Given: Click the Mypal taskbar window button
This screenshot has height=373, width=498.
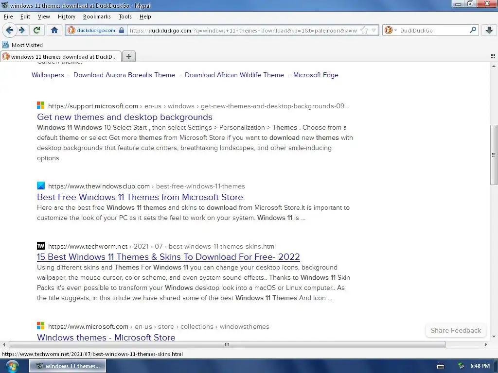Looking at the screenshot, I should pyautogui.click(x=68, y=366).
